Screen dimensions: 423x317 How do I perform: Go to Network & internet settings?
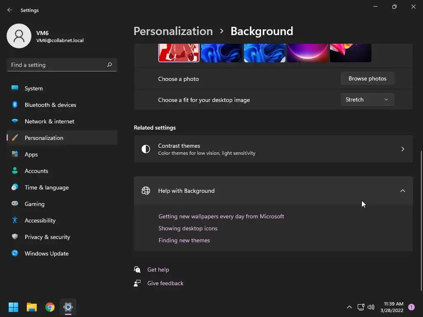click(x=50, y=121)
